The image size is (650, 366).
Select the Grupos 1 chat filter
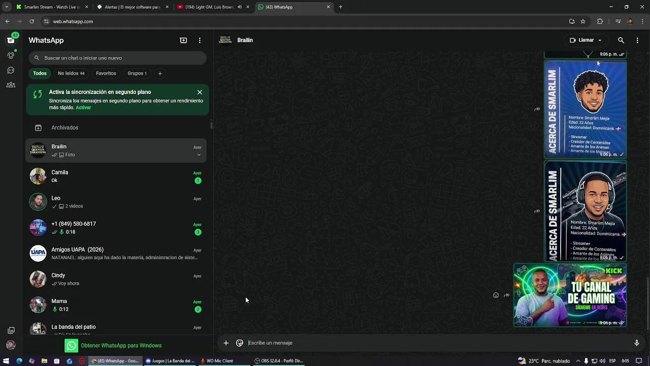(137, 73)
